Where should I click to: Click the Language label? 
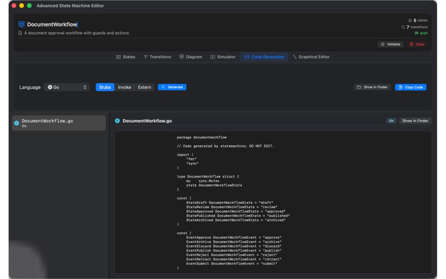click(x=30, y=87)
